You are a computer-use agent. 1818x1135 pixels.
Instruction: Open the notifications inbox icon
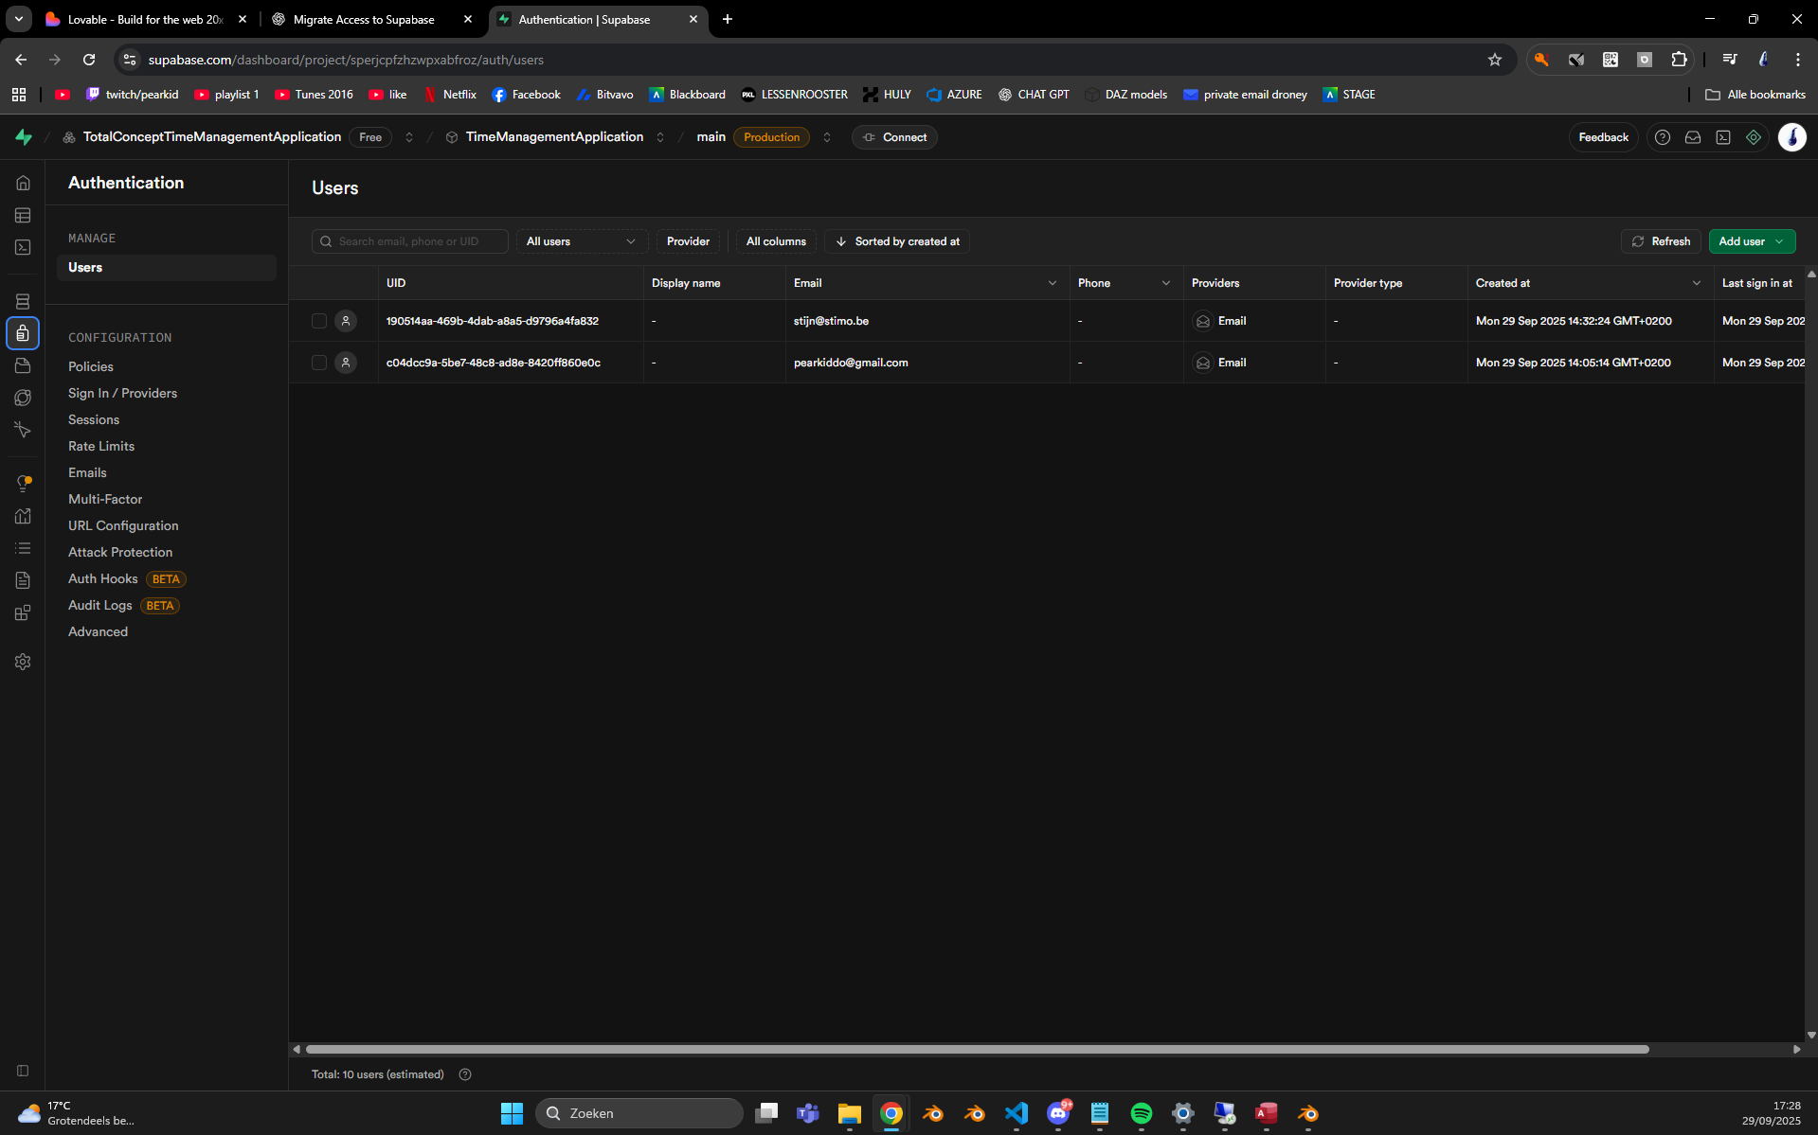[1692, 137]
